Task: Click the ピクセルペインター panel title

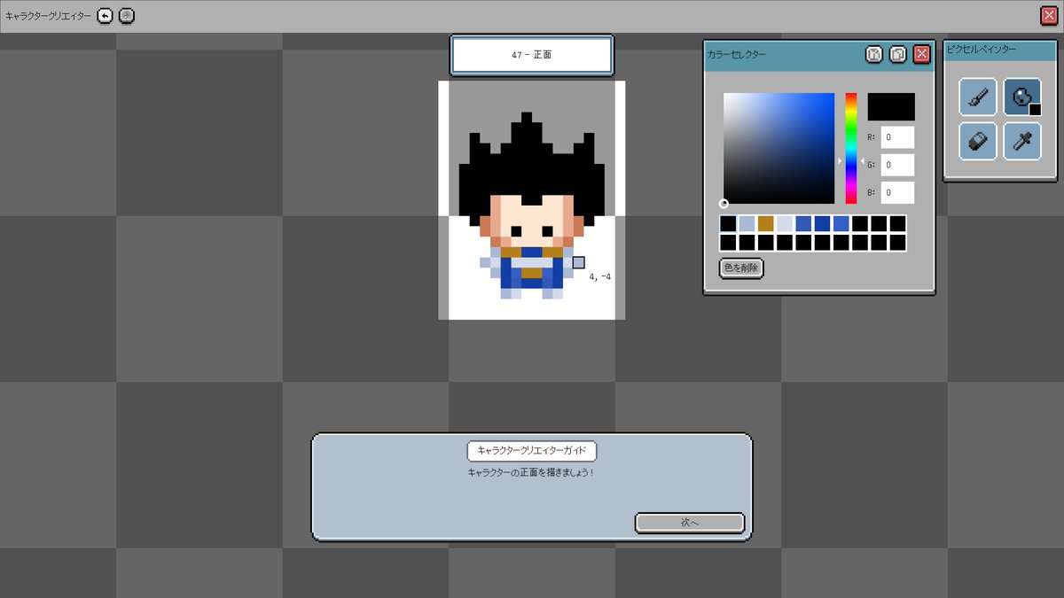Action: tap(982, 49)
